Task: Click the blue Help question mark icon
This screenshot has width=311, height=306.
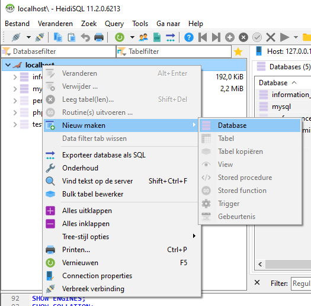Action: click(x=189, y=37)
